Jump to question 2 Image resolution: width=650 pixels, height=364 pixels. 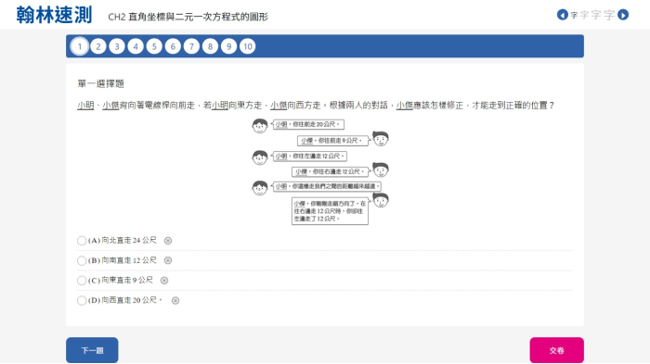(98, 46)
